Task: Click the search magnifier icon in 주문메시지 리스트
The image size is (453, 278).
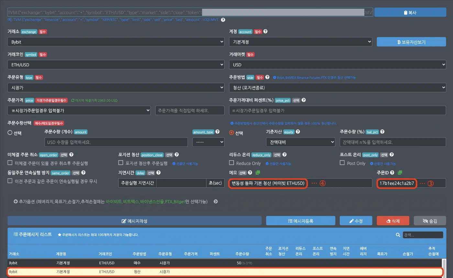Action: [398, 235]
